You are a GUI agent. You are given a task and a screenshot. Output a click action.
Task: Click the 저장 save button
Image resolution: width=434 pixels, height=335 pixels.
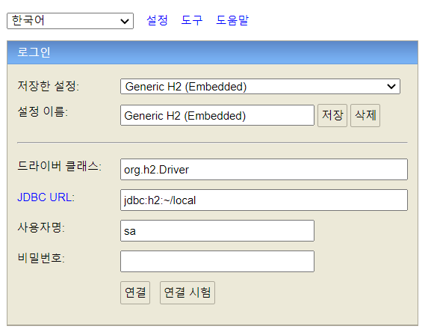(x=332, y=115)
